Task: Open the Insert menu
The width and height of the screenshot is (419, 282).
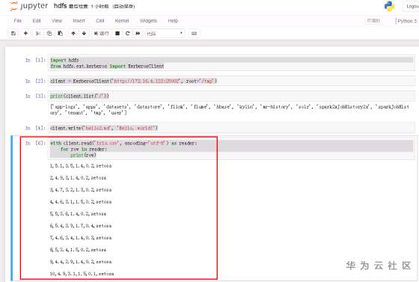Action: [79, 20]
